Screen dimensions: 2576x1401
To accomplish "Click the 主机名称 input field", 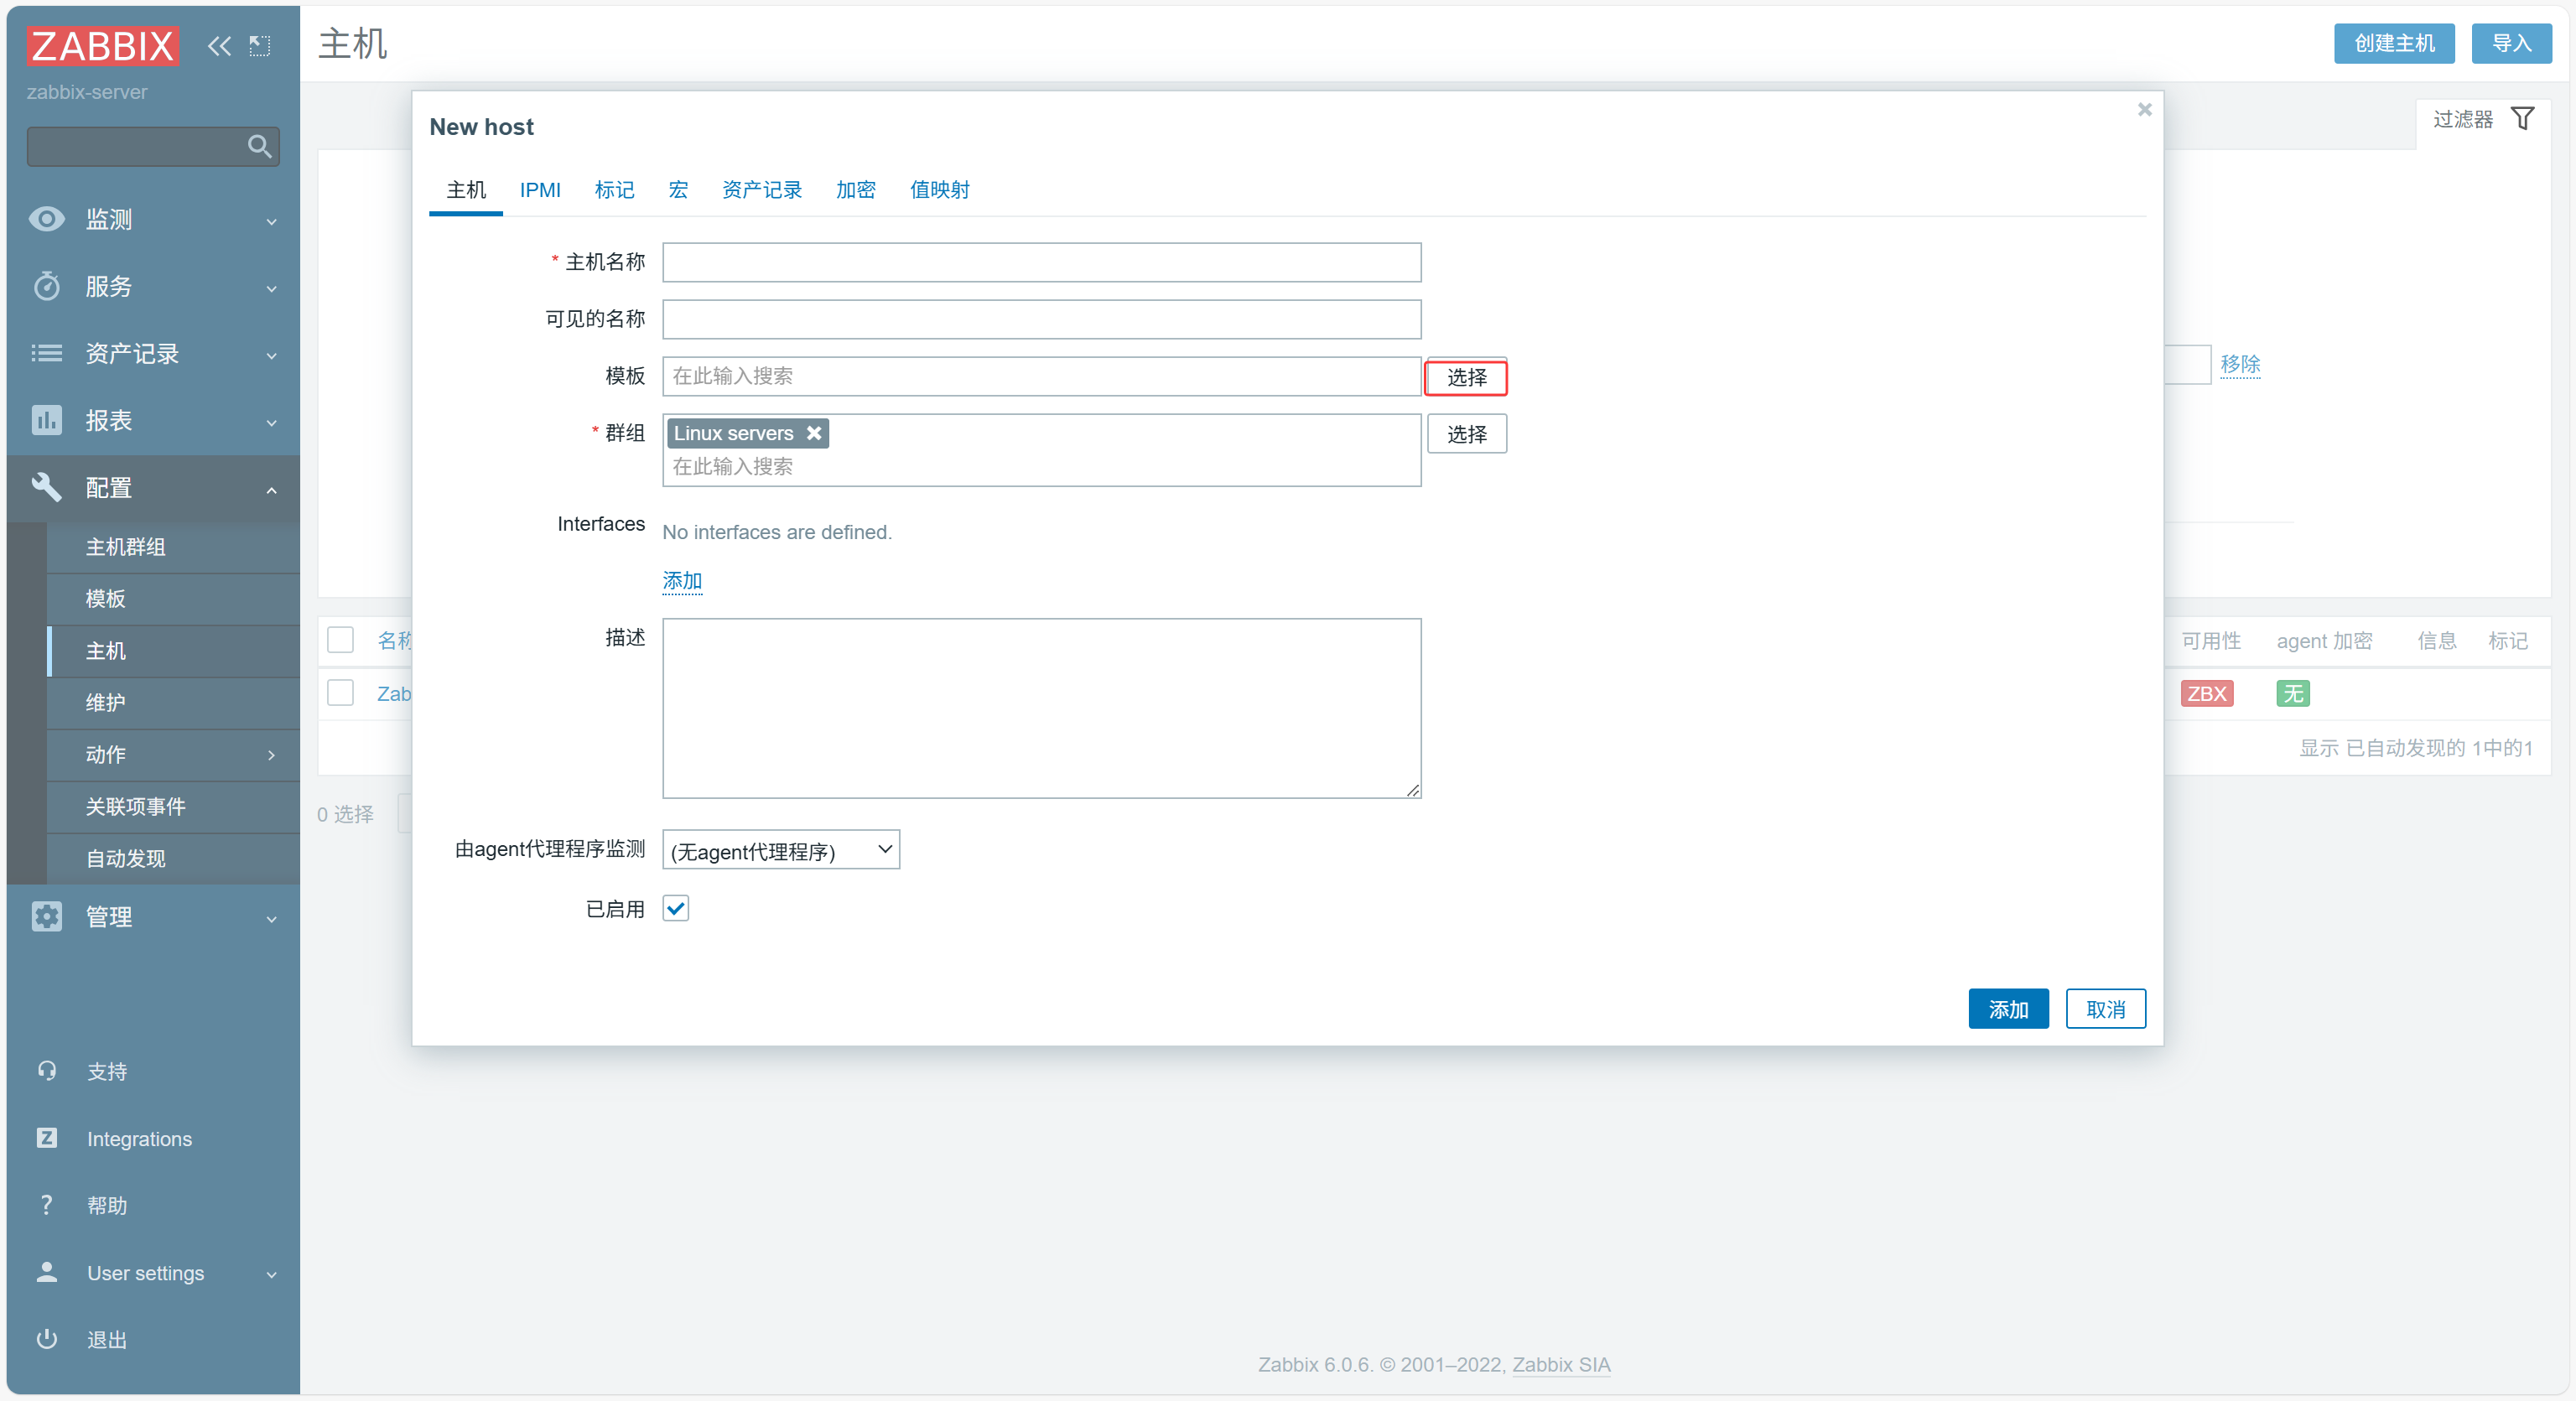I will click(x=1041, y=262).
